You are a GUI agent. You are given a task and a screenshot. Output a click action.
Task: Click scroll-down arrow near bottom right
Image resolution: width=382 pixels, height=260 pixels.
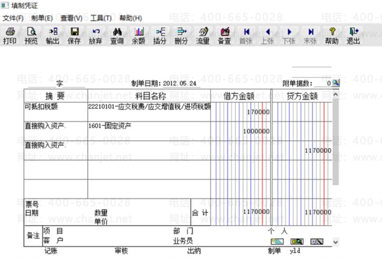(336, 242)
